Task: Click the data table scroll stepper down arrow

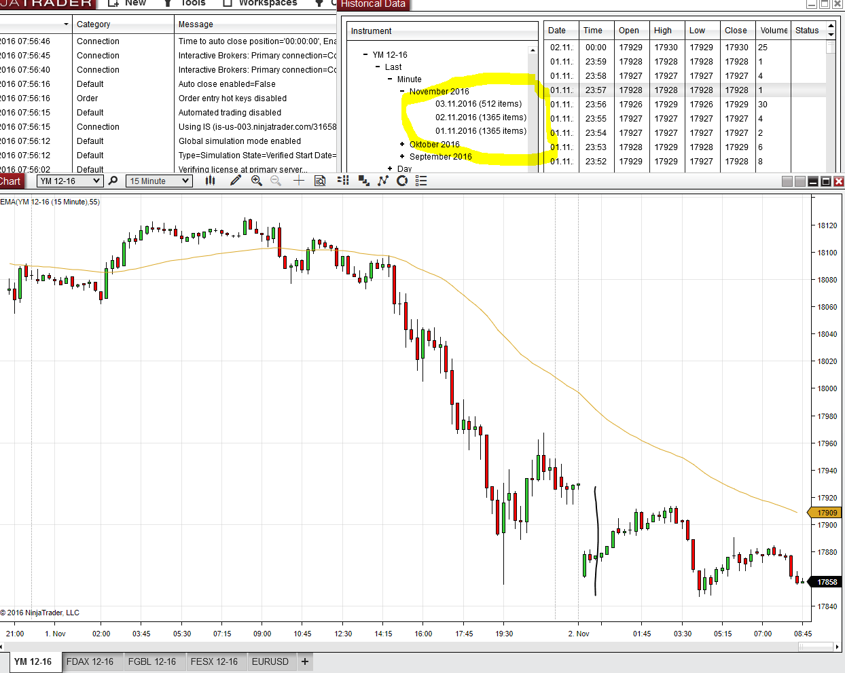Action: pyautogui.click(x=831, y=35)
